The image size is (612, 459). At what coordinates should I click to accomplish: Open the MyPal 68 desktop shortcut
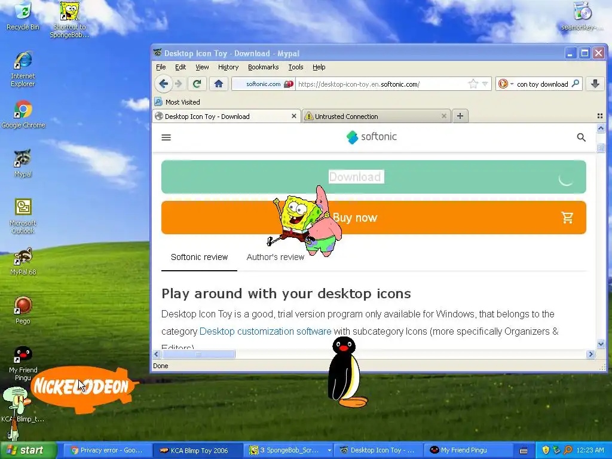(x=23, y=262)
